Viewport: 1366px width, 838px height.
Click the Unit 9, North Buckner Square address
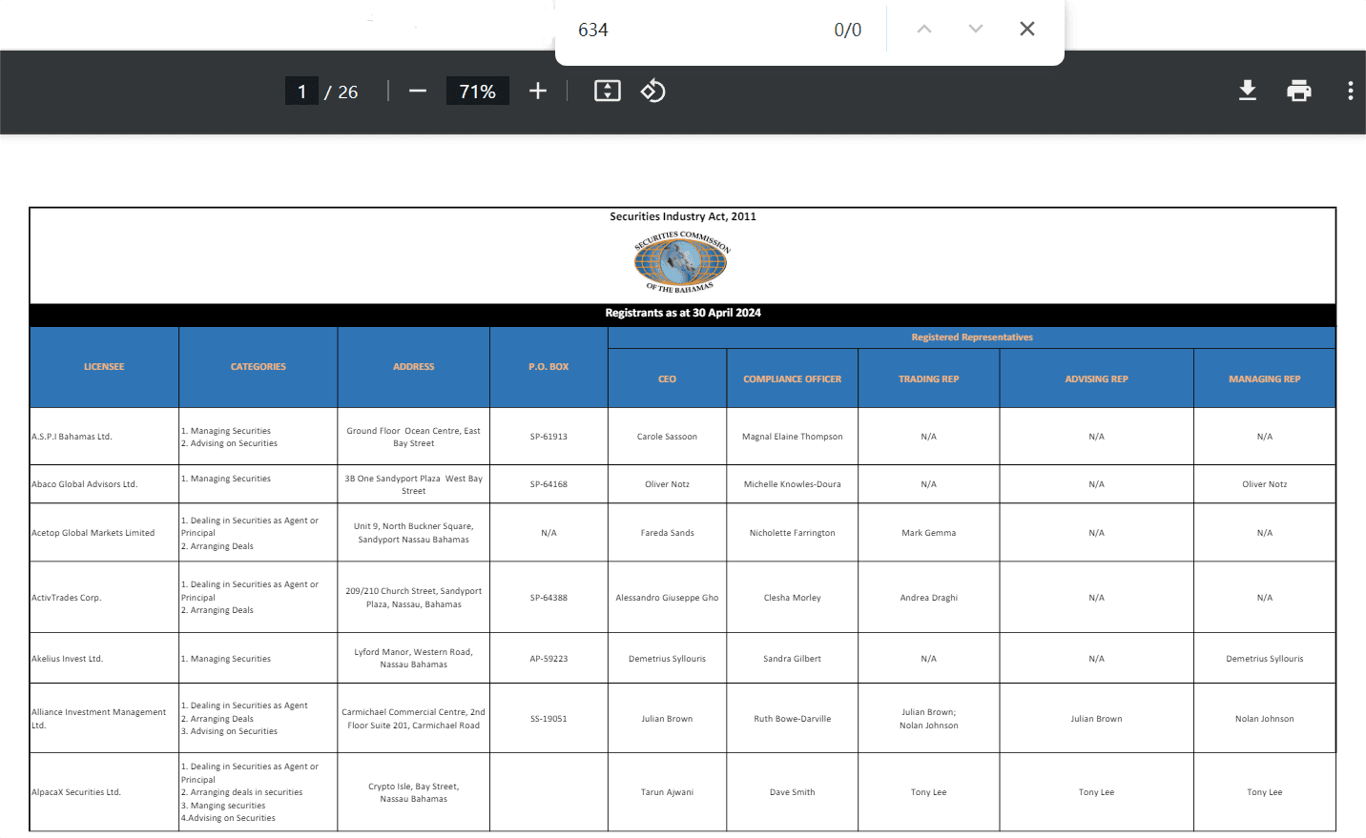click(x=414, y=533)
